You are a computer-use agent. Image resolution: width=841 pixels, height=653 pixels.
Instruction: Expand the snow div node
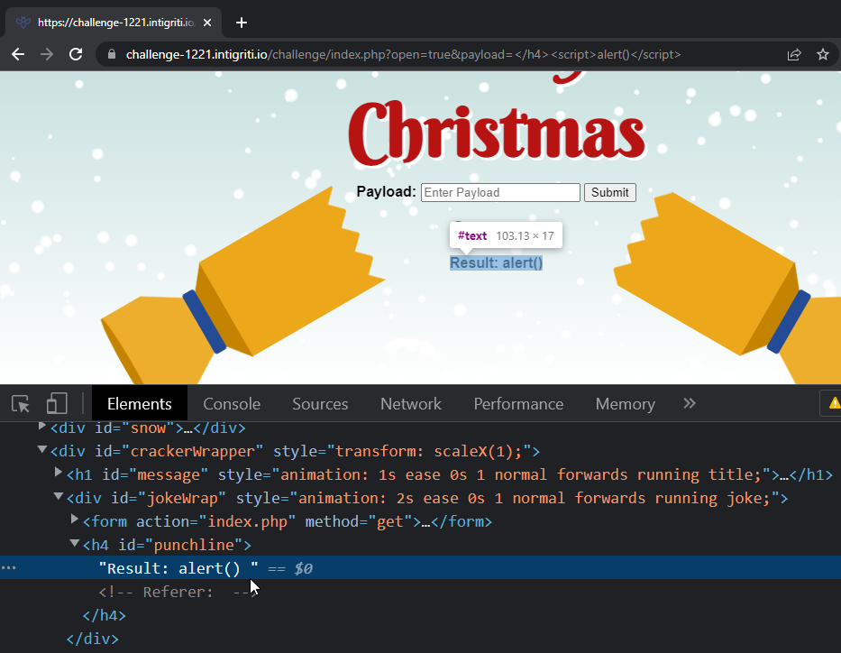[x=41, y=427]
